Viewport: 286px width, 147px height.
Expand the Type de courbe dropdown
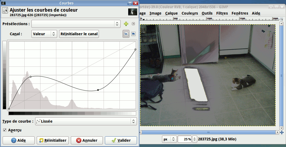click(86, 121)
